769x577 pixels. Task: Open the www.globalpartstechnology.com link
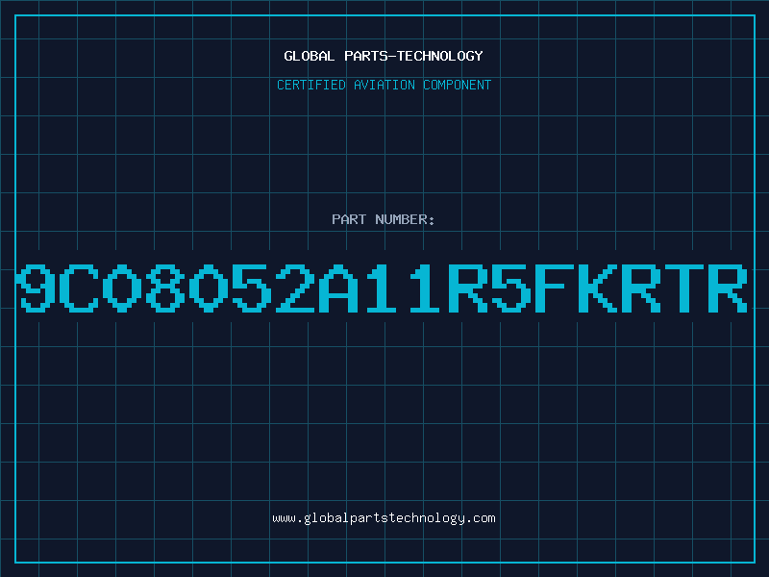[384, 518]
